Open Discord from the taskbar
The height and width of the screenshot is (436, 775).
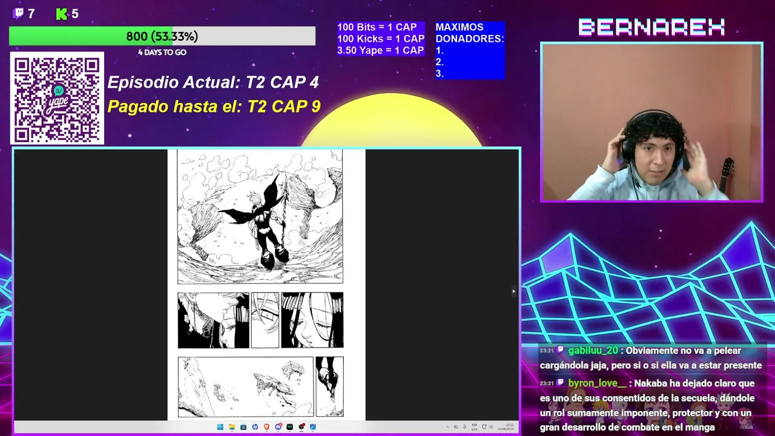tap(278, 427)
